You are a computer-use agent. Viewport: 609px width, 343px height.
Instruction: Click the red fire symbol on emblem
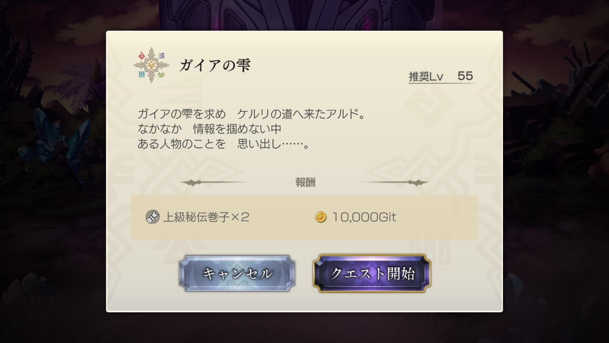point(141,56)
